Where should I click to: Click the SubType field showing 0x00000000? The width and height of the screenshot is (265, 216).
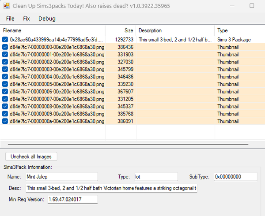(x=235, y=177)
